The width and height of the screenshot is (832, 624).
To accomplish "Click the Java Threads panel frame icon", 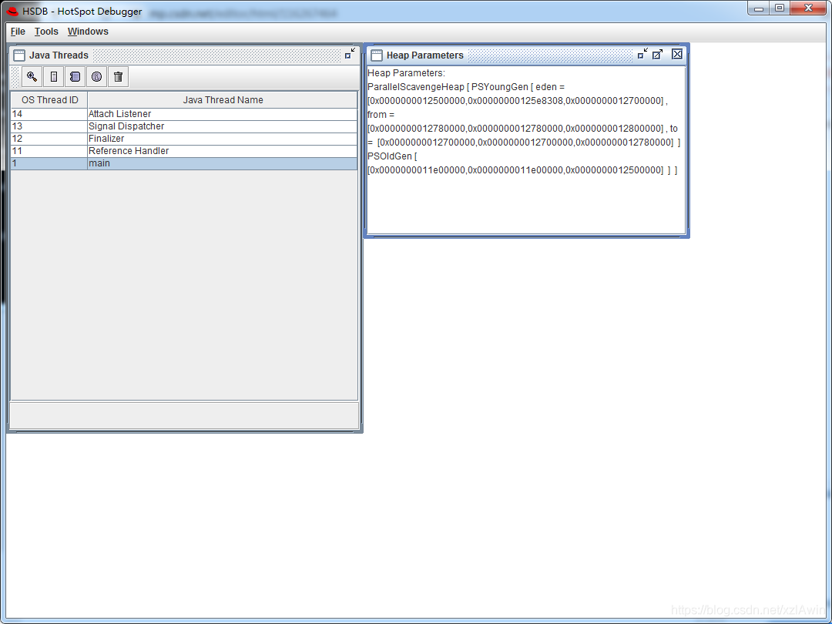I will tap(18, 55).
